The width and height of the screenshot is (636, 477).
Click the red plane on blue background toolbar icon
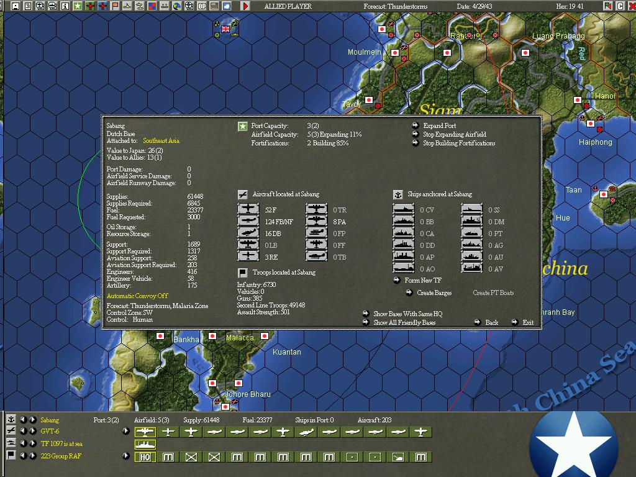[x=102, y=6]
